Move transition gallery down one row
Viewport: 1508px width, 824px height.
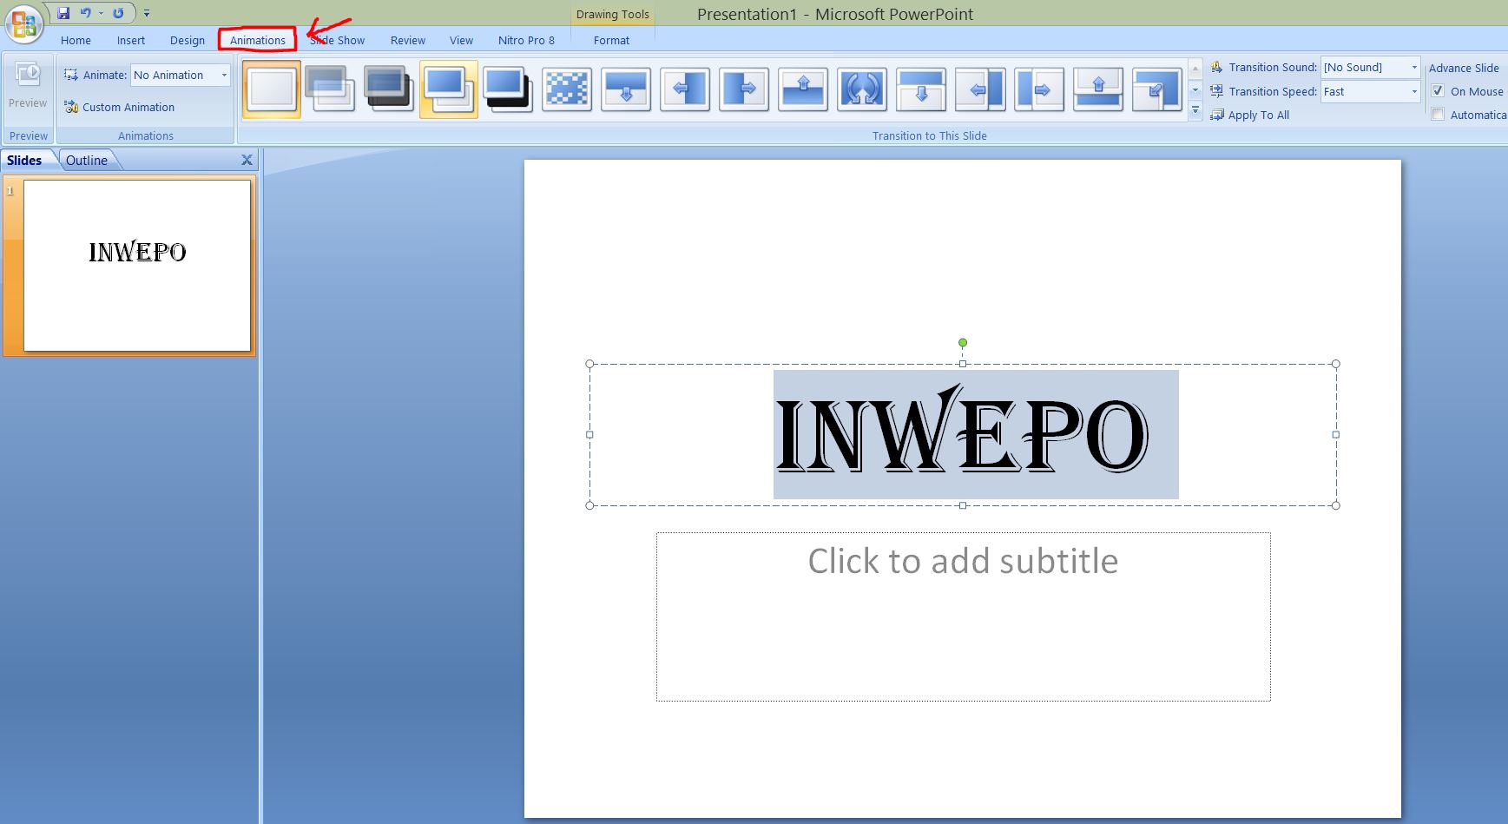(1195, 90)
